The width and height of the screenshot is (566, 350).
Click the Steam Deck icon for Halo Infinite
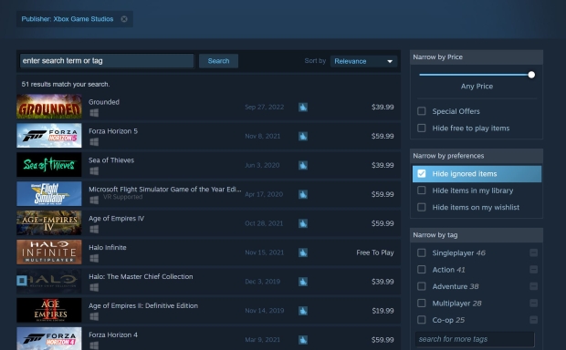(x=303, y=252)
